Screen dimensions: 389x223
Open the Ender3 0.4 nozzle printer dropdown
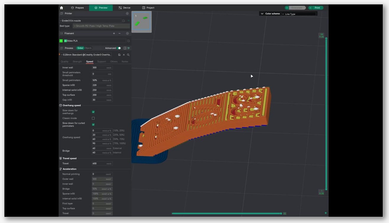[90, 21]
